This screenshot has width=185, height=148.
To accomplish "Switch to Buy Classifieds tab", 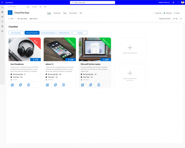I will 16,33.
